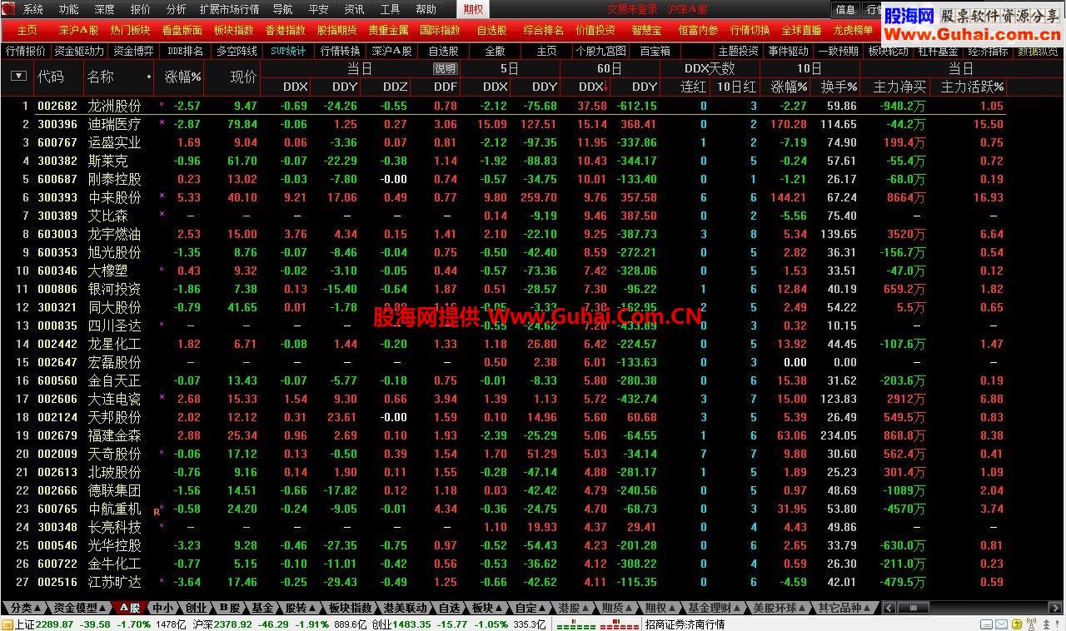This screenshot has width=1066, height=631.
Task: Select the 龙宇燃油 stock row name
Action: [x=115, y=234]
